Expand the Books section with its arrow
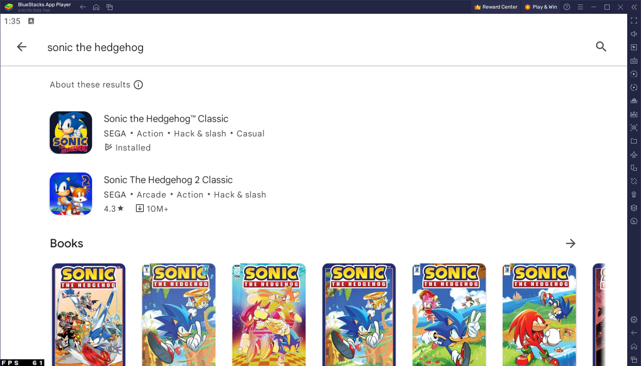The image size is (641, 366). click(570, 243)
